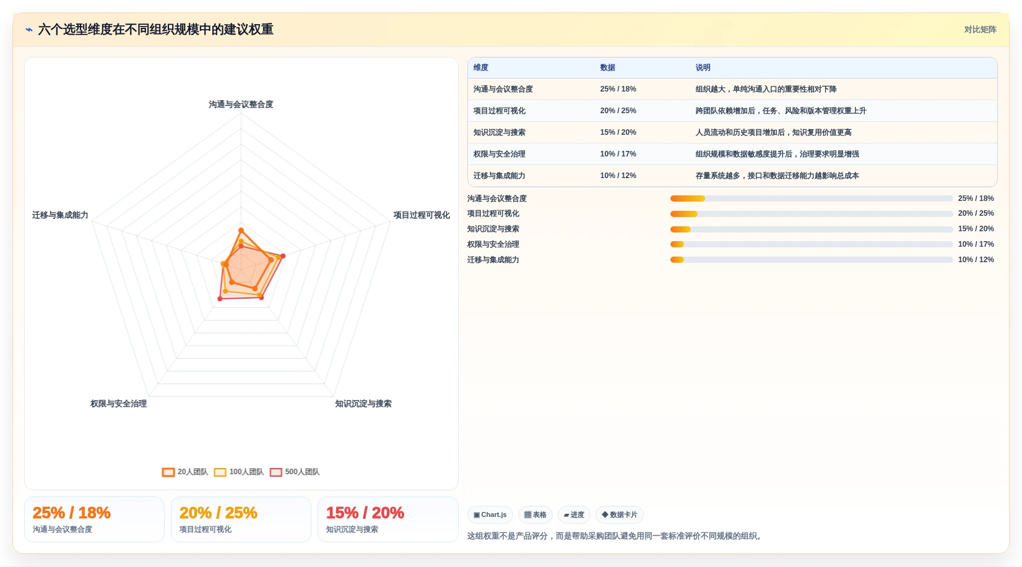The height and width of the screenshot is (567, 1022).
Task: Click the radar axis label 沟通与会议整合度
Action: (241, 104)
